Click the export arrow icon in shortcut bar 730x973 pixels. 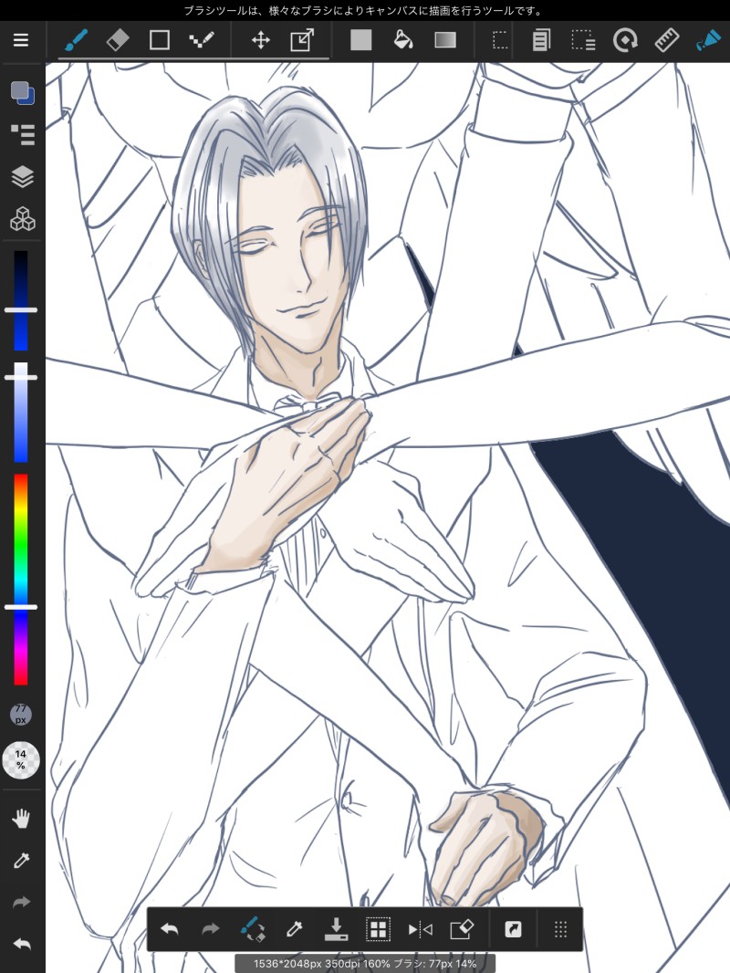click(513, 929)
